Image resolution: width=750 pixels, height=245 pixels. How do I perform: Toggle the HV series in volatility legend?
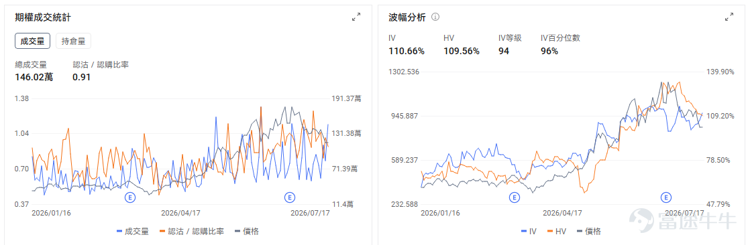tap(557, 232)
